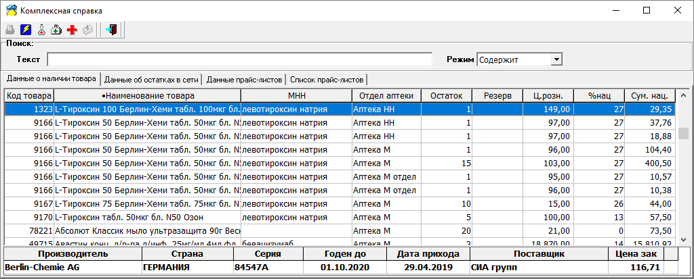This screenshot has height=279, width=694.
Task: Click the МНН column header
Action: click(297, 96)
